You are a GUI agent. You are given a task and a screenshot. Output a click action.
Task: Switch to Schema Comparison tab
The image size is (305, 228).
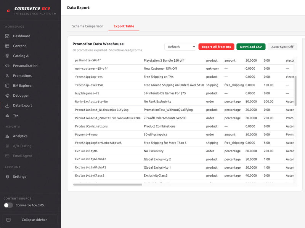(88, 26)
